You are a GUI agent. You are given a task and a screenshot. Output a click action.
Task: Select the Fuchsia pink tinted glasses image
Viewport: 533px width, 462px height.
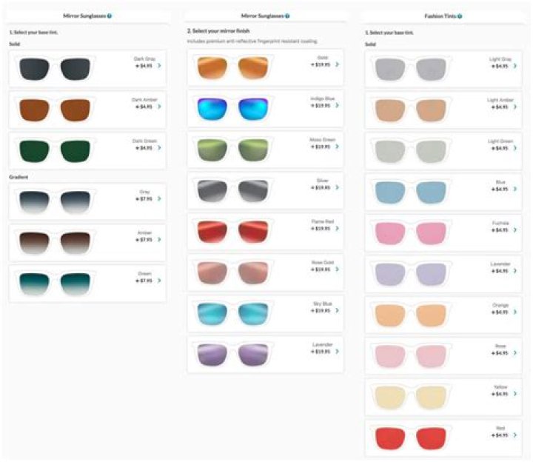411,233
